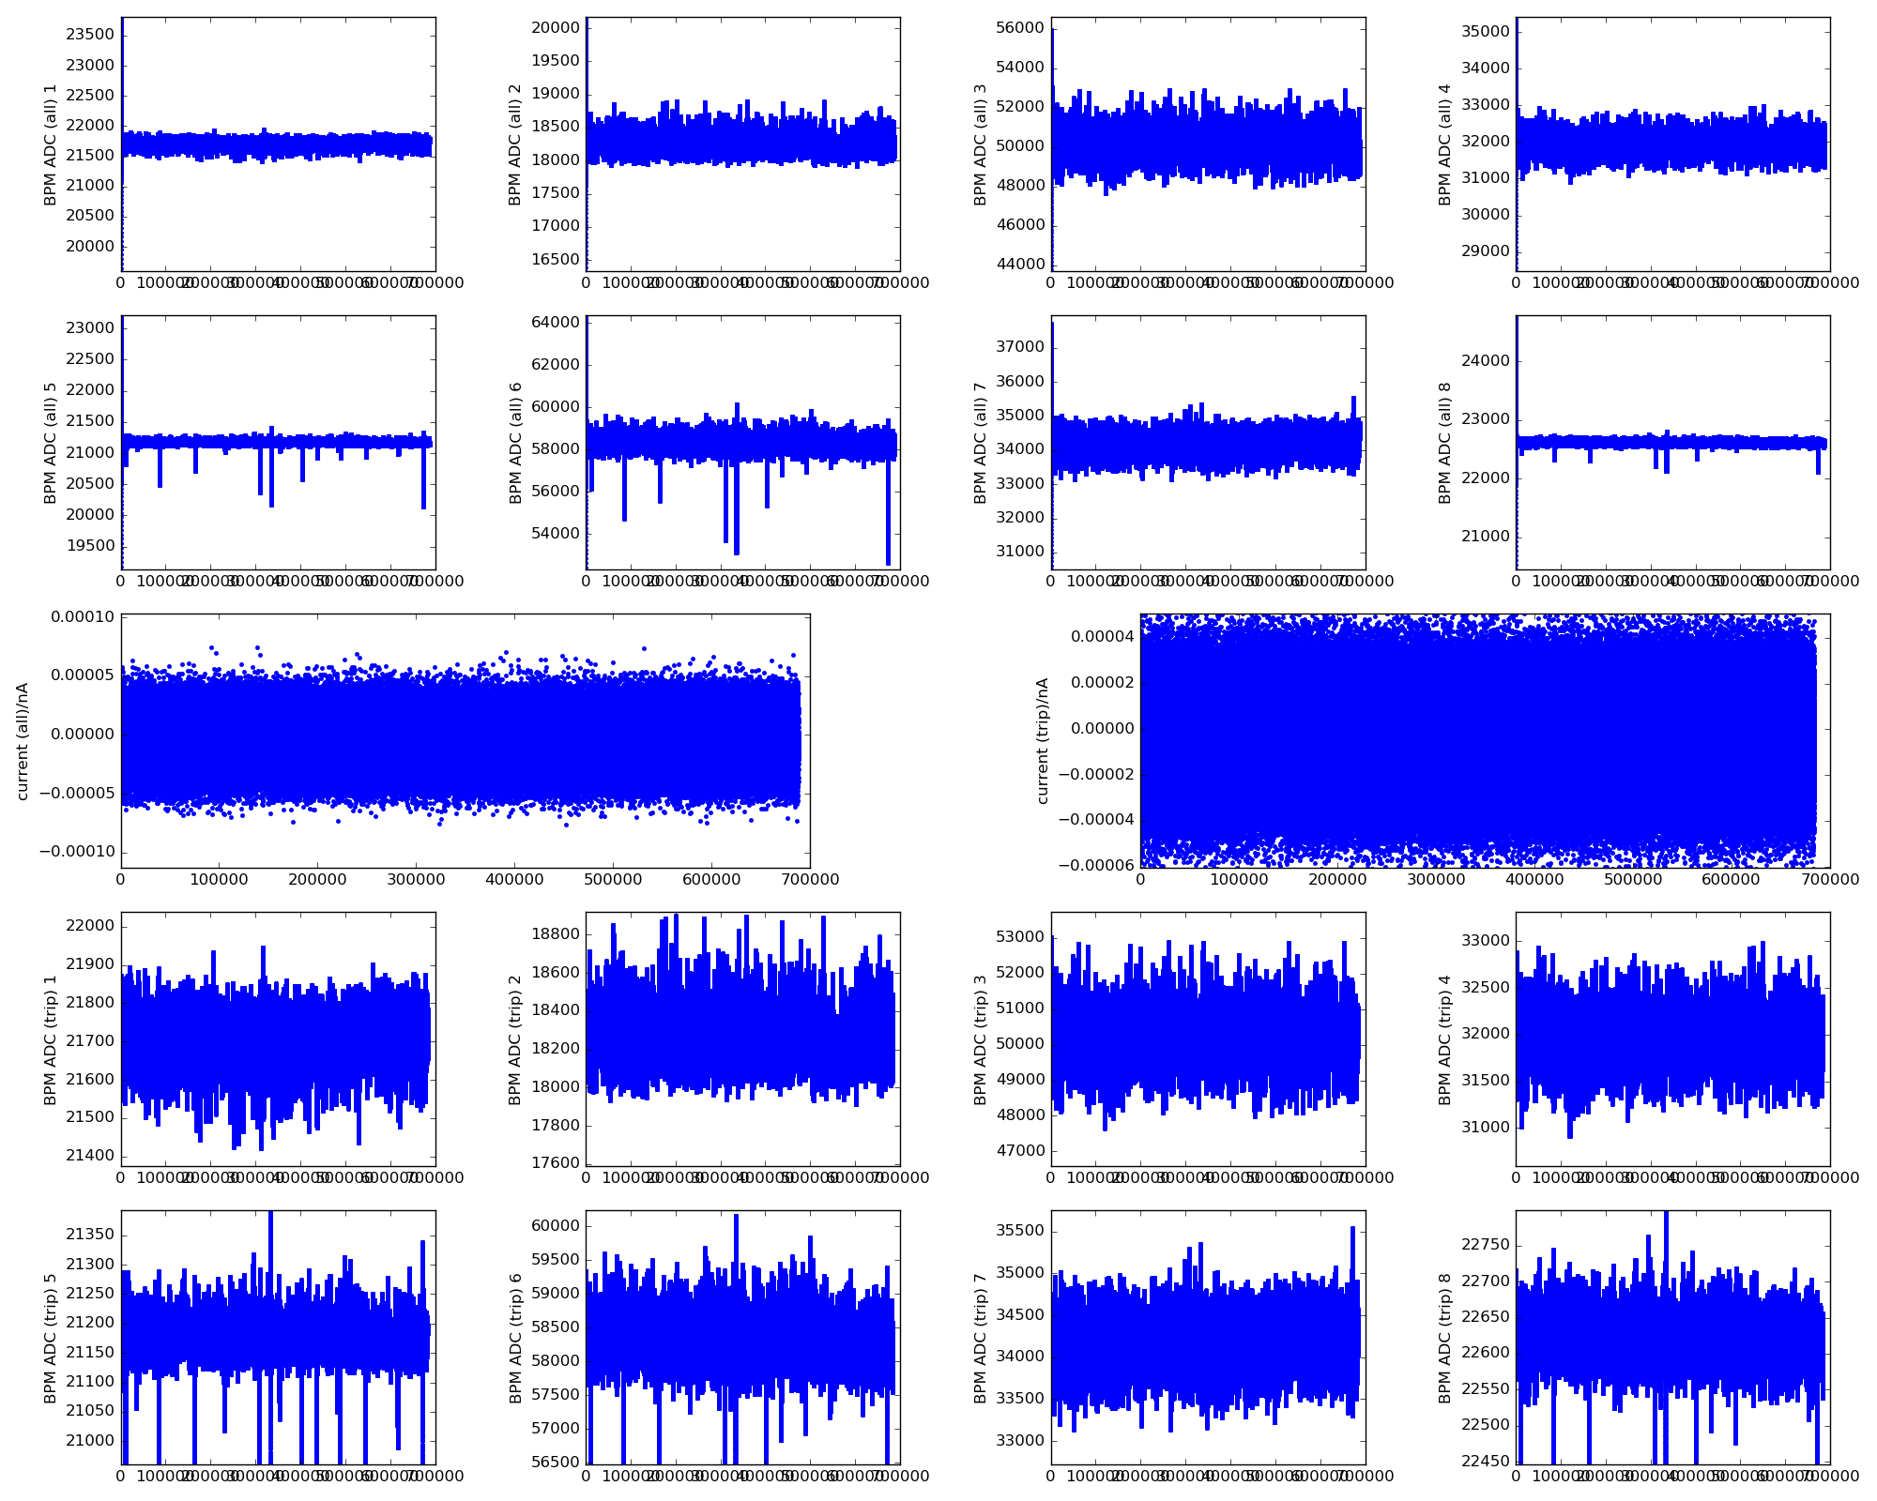Image resolution: width=1877 pixels, height=1501 pixels.
Task: Click the BPM ADC (trip) 6 plot area
Action: coord(742,1337)
